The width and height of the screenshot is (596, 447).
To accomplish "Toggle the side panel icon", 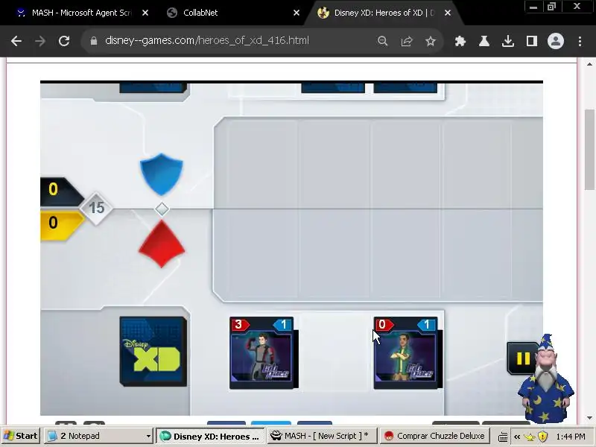I will [x=531, y=41].
